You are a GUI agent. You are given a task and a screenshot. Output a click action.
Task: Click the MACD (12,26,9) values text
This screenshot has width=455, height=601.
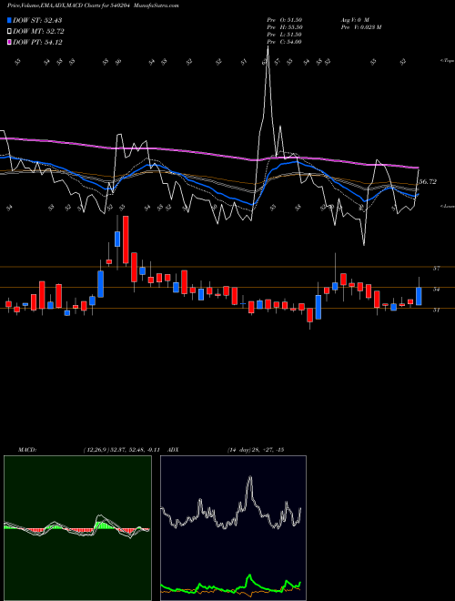pyautogui.click(x=124, y=450)
